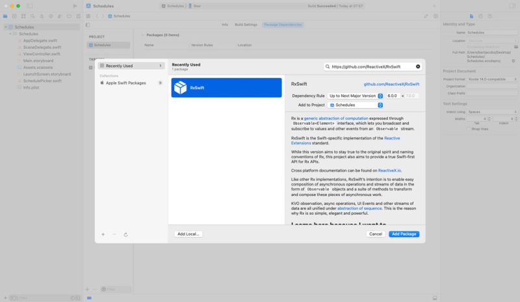Collapse the Schedules group folder
The width and height of the screenshot is (520, 302).
coord(10,34)
